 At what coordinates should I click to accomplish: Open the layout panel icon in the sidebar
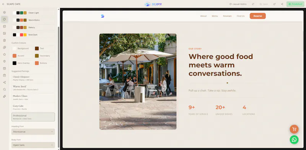[x=4, y=26]
